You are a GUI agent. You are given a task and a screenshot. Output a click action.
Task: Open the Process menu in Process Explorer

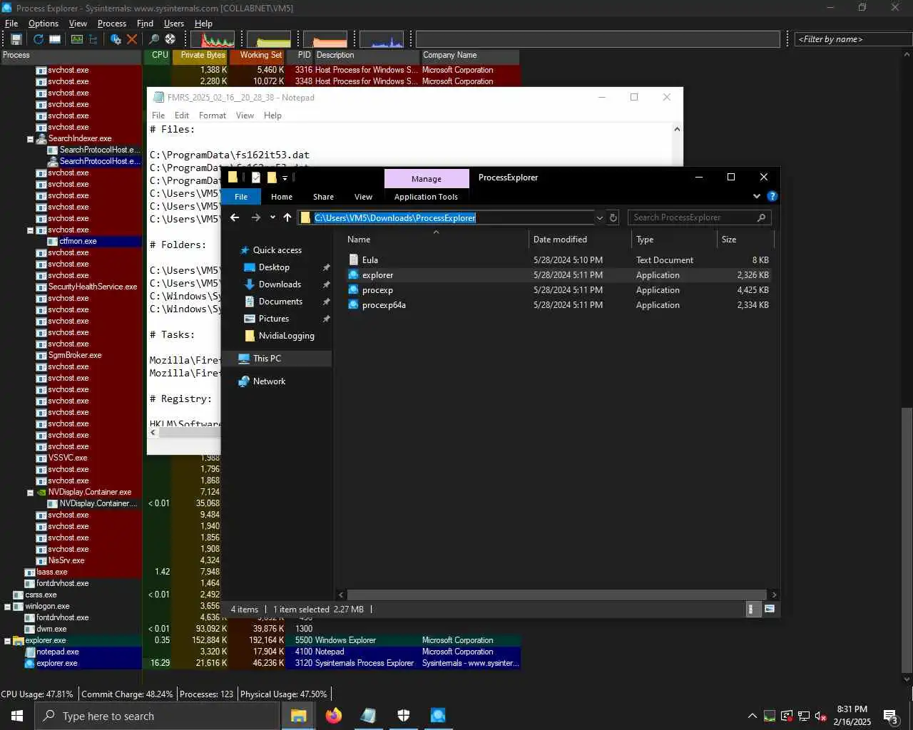point(112,24)
